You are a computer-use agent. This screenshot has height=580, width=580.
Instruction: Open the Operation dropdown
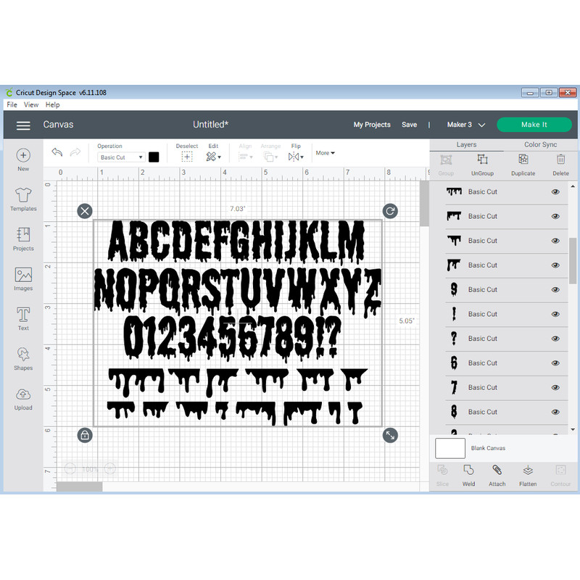120,157
